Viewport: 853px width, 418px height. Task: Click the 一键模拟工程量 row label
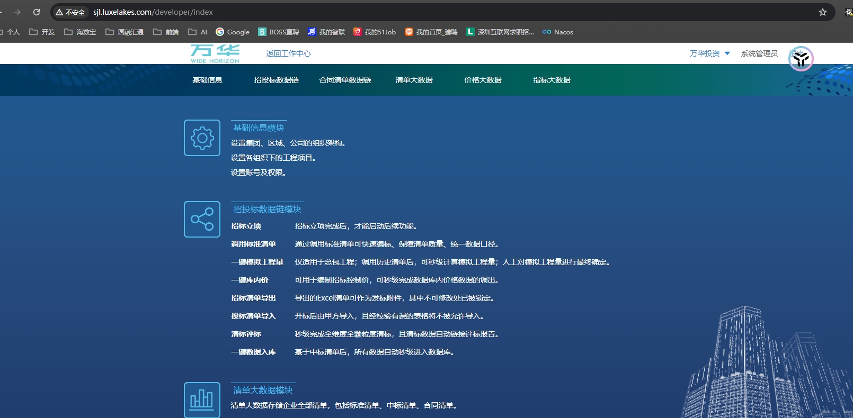[x=257, y=262]
